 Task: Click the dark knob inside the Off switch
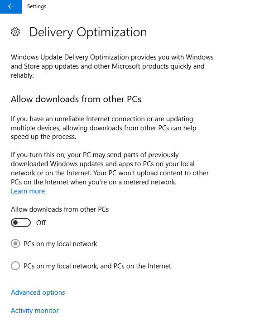tap(15, 223)
